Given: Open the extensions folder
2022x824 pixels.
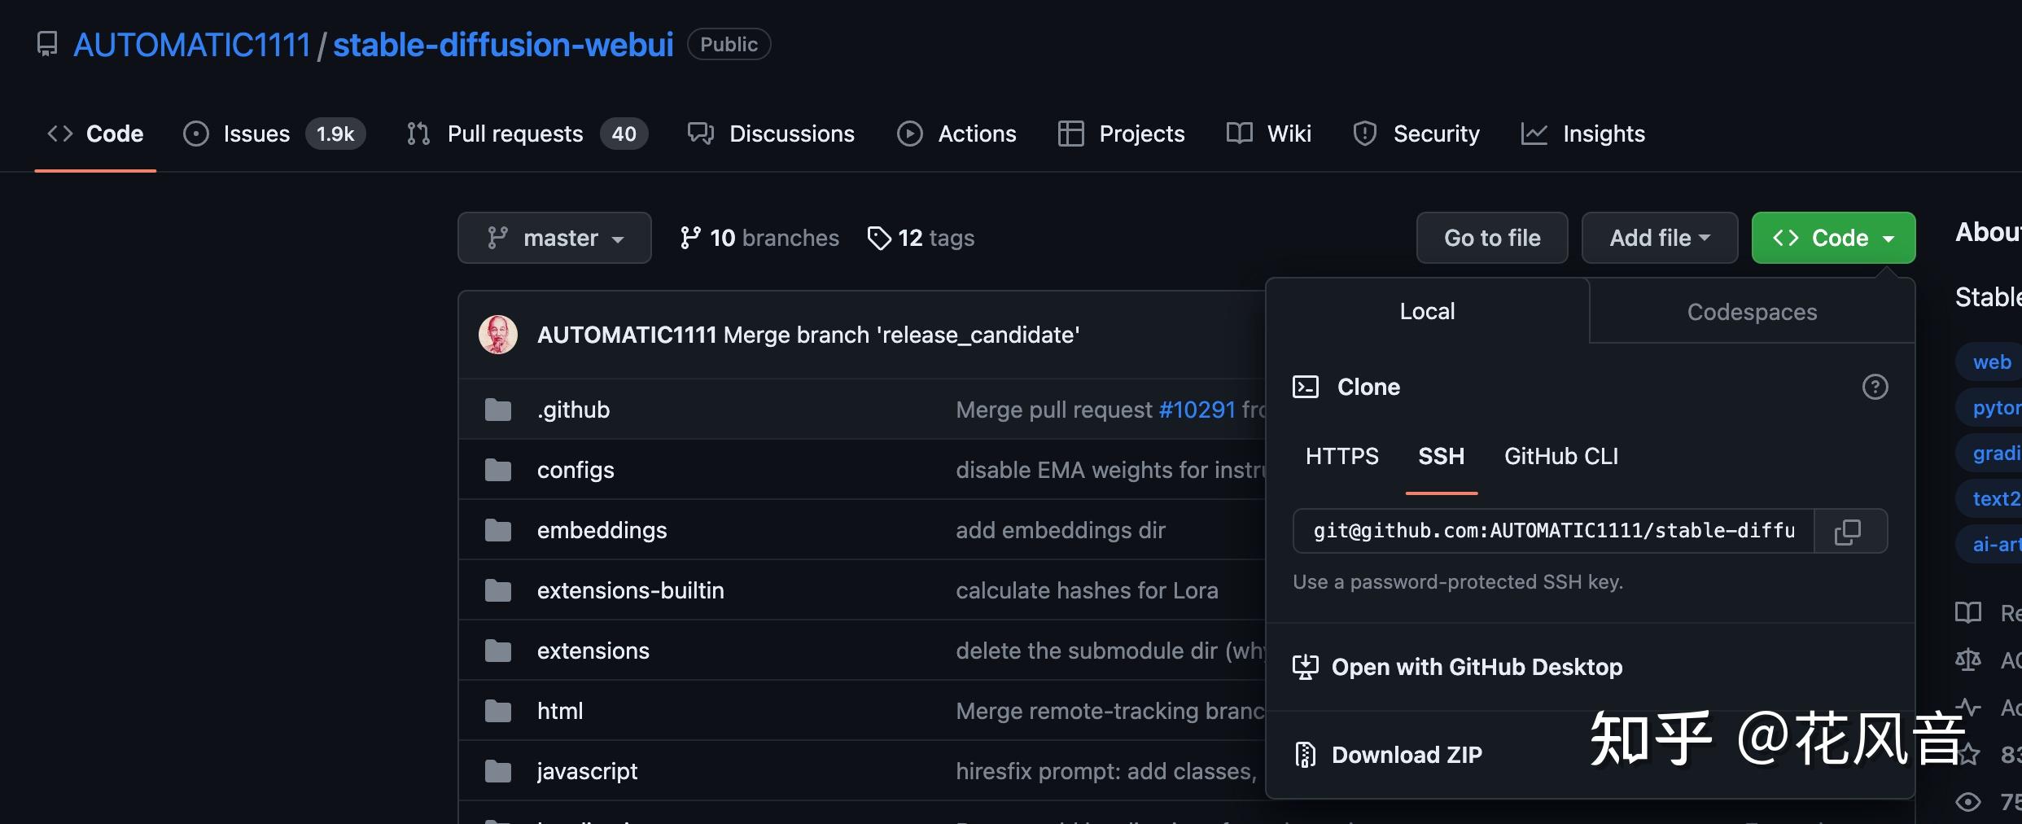Looking at the screenshot, I should pos(593,651).
